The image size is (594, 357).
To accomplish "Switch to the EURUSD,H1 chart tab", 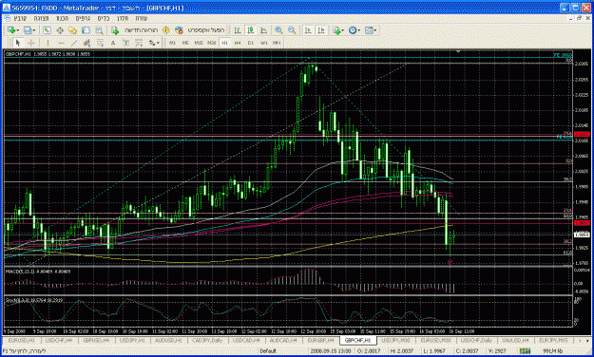I will point(21,340).
